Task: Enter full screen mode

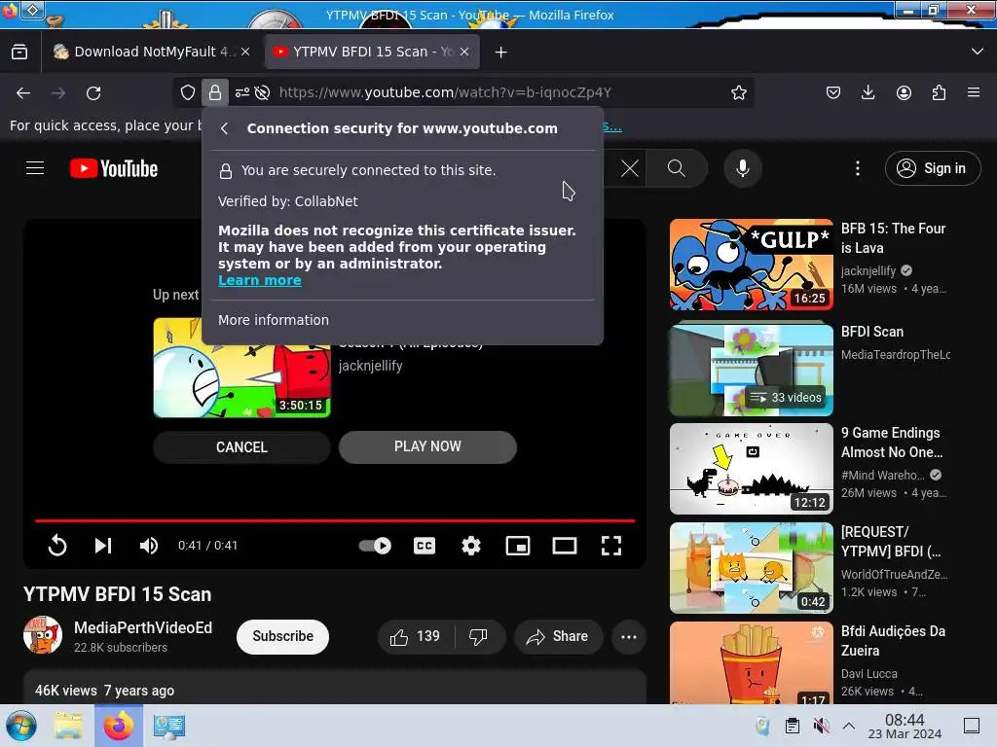Action: [x=611, y=546]
